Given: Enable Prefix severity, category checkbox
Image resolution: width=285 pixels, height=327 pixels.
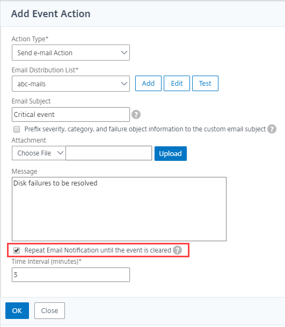Looking at the screenshot, I should point(17,129).
